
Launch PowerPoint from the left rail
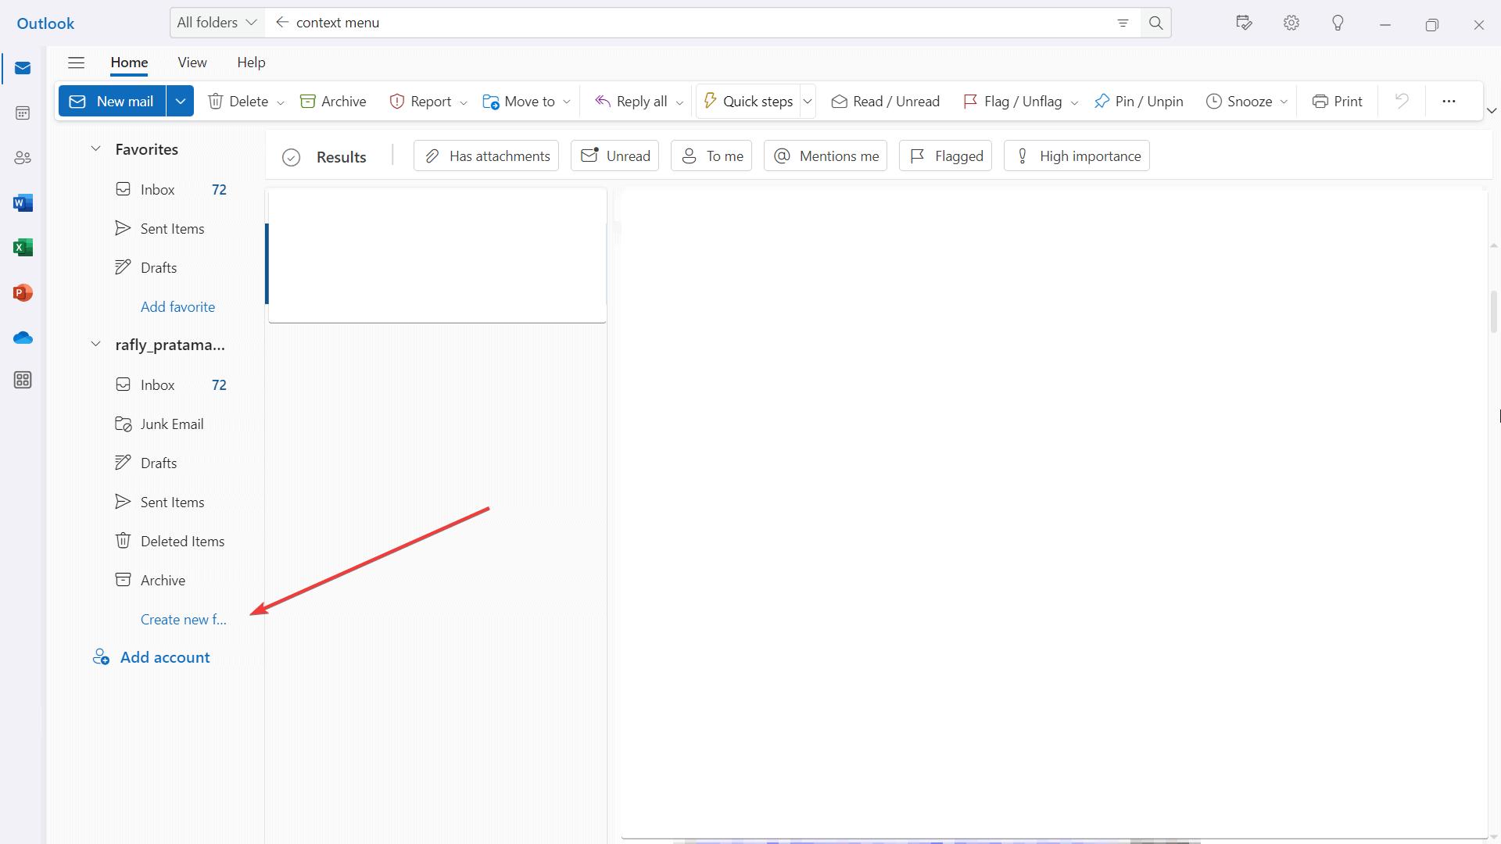pos(23,293)
